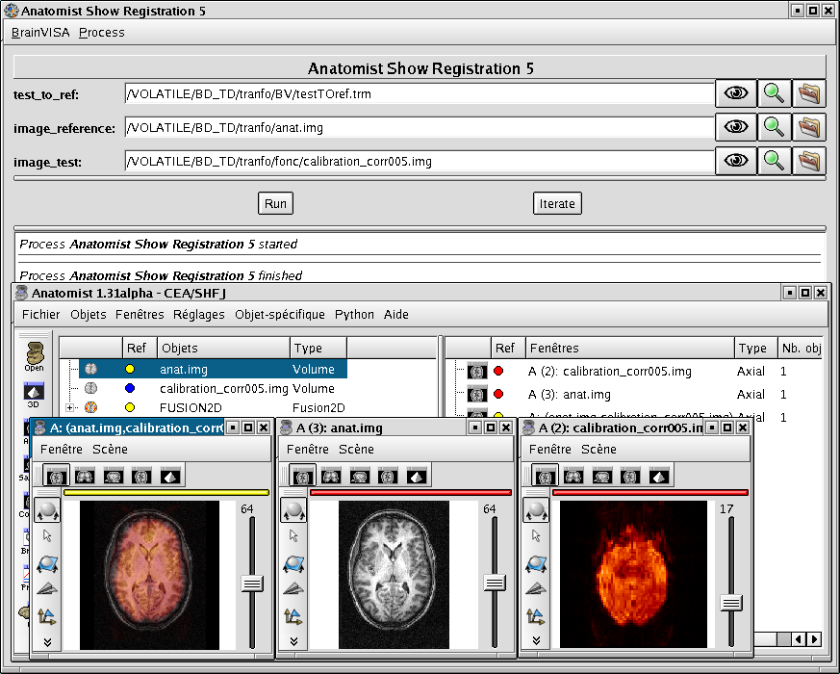The height and width of the screenshot is (674, 840).
Task: Expand the FUSION2D tree node
Action: pos(69,408)
